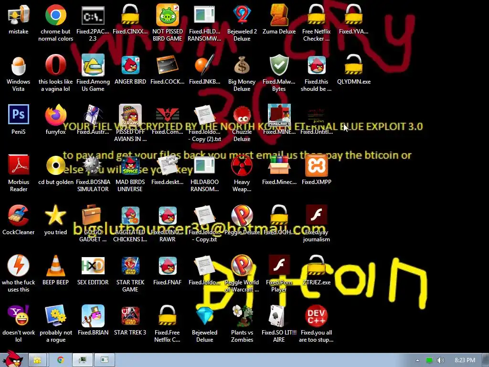This screenshot has height=367, width=489.
Task: Select the ANGER BIRD icon
Action: pos(130,65)
